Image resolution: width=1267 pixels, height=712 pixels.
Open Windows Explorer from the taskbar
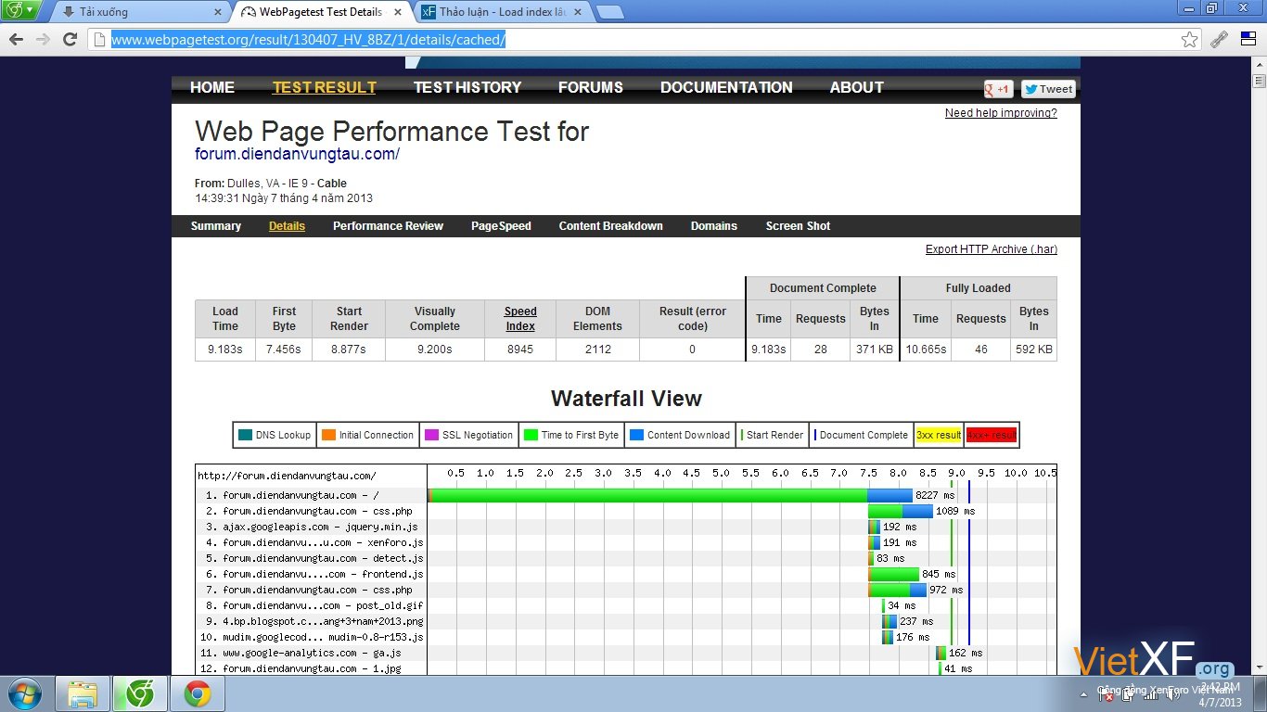[x=83, y=693]
